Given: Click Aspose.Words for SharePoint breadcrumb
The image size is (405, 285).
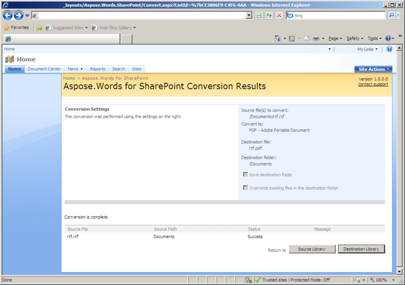Looking at the screenshot, I should point(115,78).
